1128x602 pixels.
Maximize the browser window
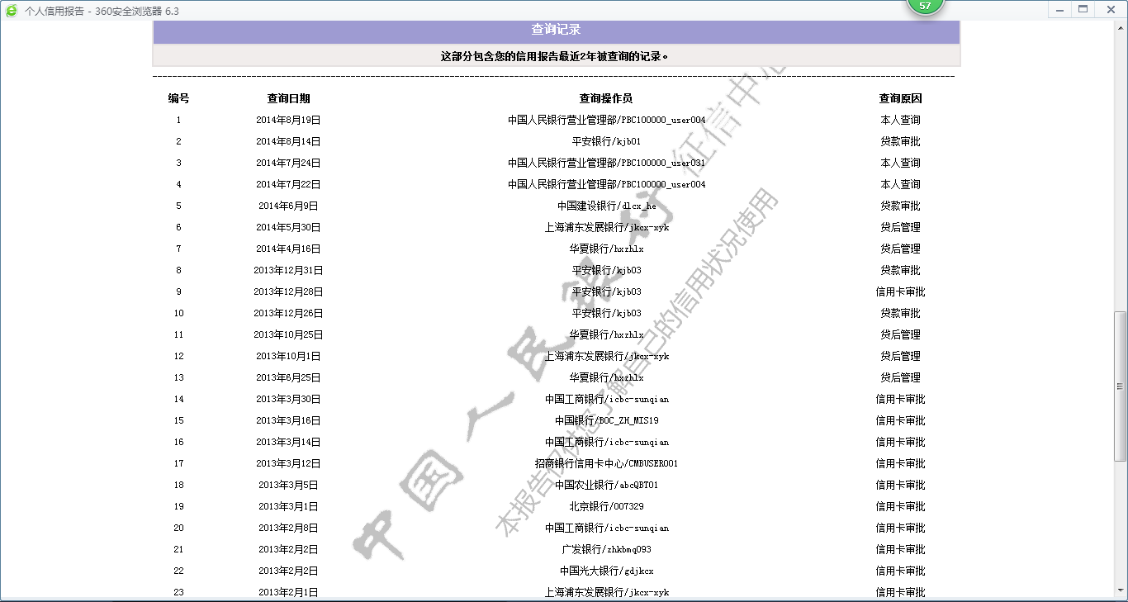(1083, 10)
